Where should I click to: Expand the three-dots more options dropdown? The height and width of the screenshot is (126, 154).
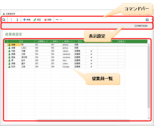59,20
